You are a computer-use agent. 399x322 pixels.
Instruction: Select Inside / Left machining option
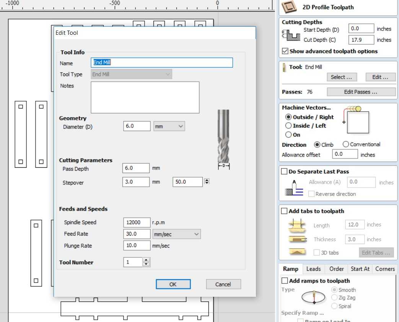point(288,126)
